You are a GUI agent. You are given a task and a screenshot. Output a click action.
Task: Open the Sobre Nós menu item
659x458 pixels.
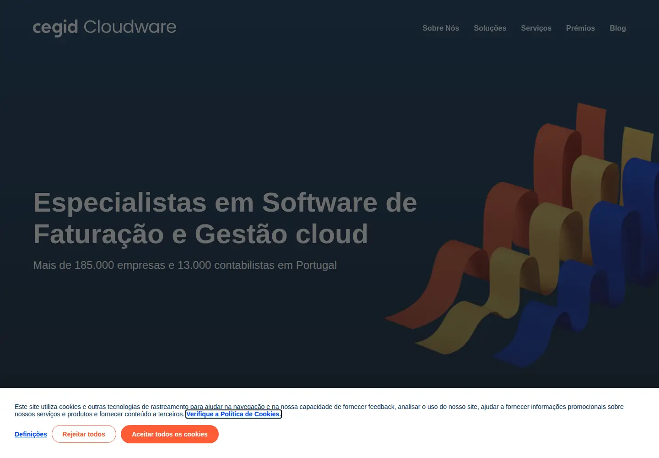click(x=441, y=28)
